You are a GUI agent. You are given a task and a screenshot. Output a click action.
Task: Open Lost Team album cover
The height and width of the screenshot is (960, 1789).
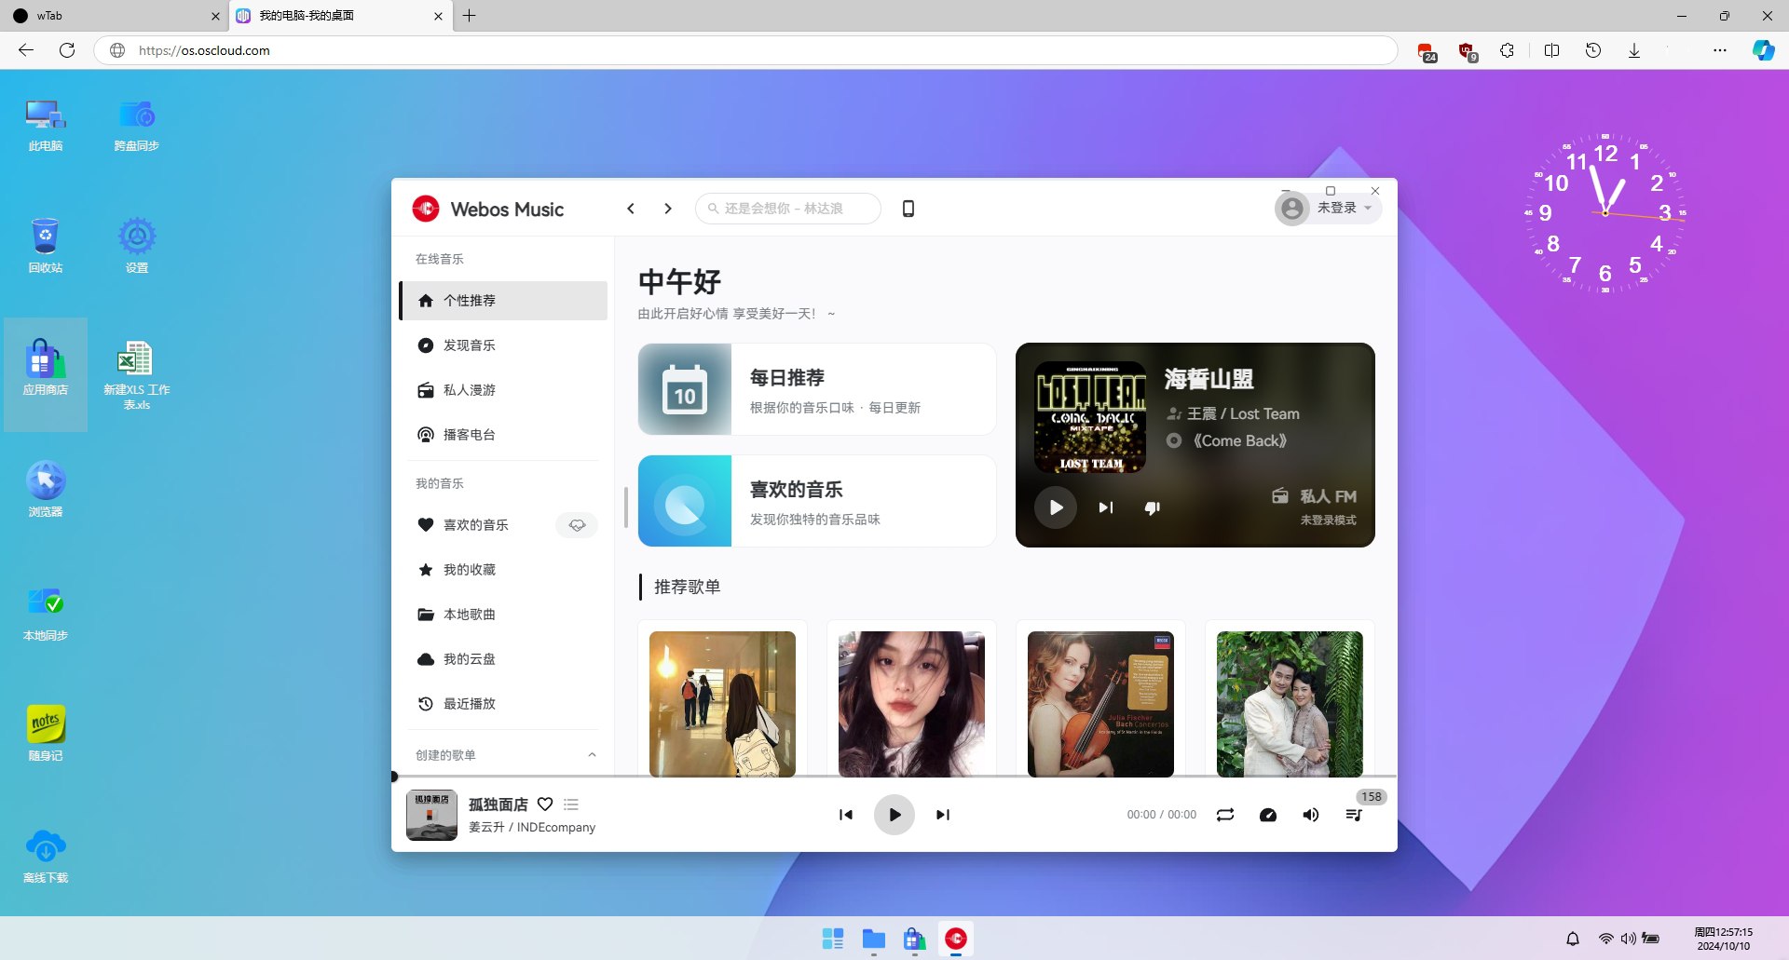pyautogui.click(x=1090, y=417)
